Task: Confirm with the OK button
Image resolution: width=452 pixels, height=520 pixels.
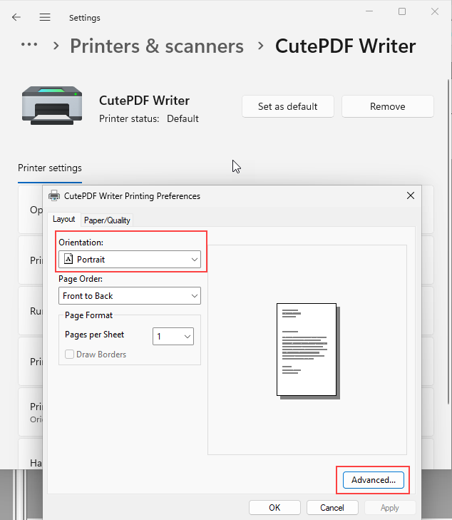Action: coord(274,508)
